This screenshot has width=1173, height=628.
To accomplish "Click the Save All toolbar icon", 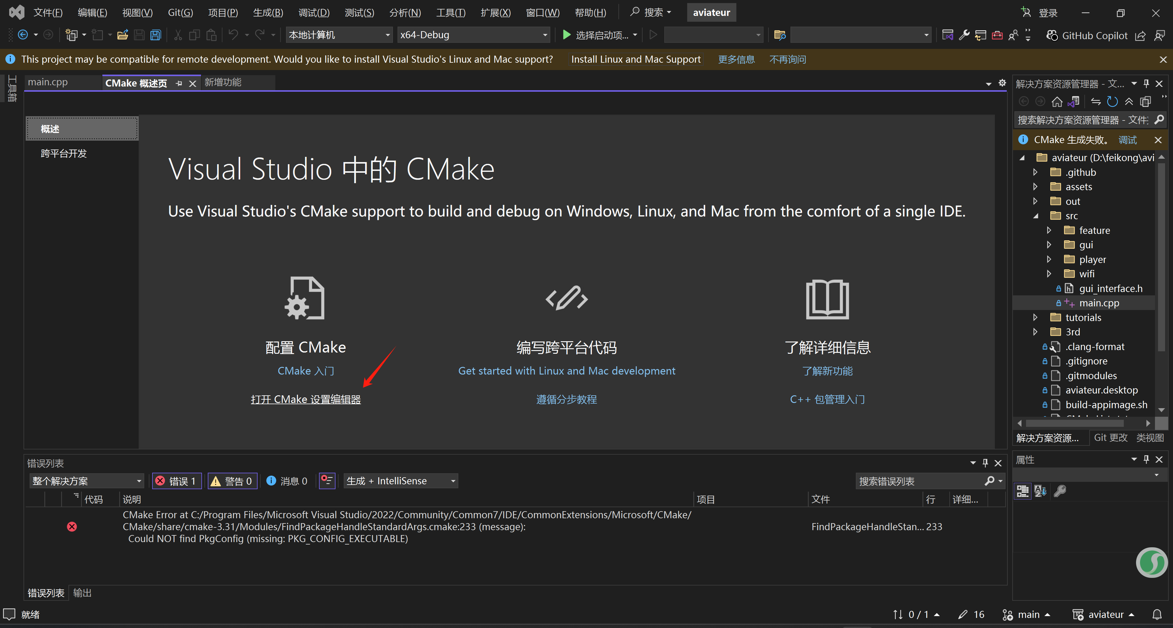I will (156, 35).
